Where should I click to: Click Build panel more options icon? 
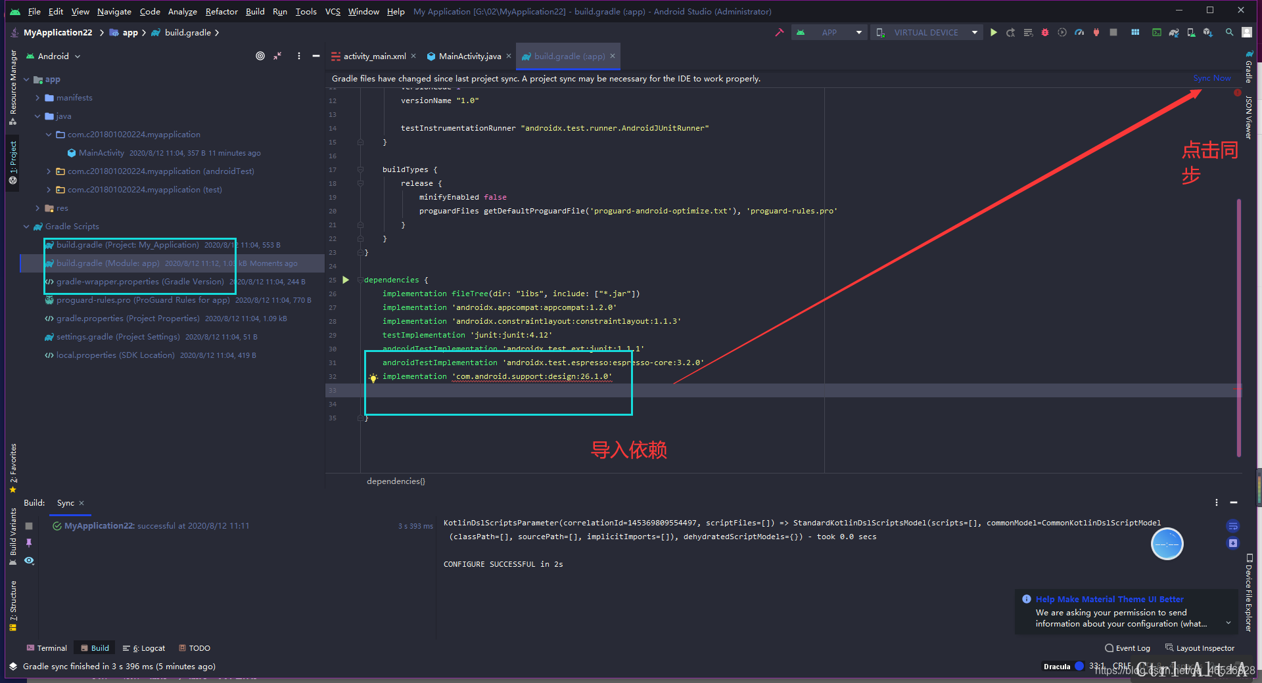point(1217,502)
